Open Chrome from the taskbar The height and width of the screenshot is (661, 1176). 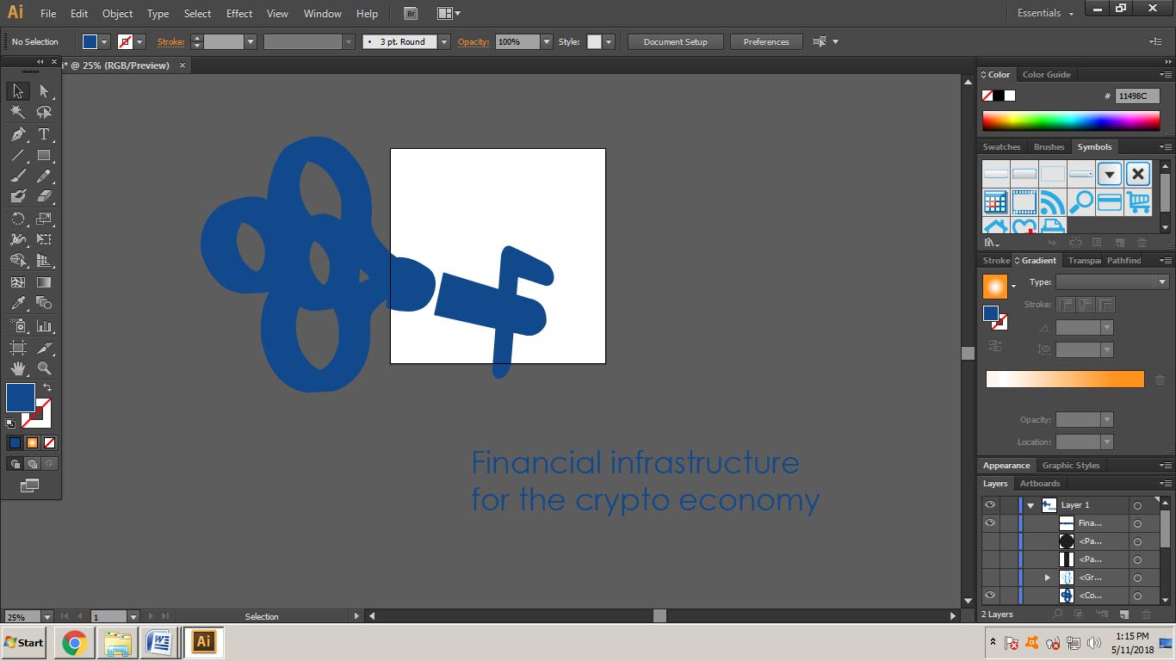coord(74,643)
